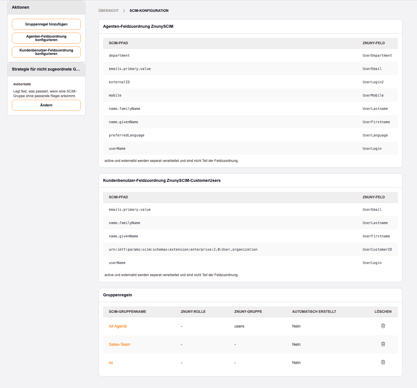The image size is (417, 388).
Task: Delete the xx group rule
Action: [383, 362]
